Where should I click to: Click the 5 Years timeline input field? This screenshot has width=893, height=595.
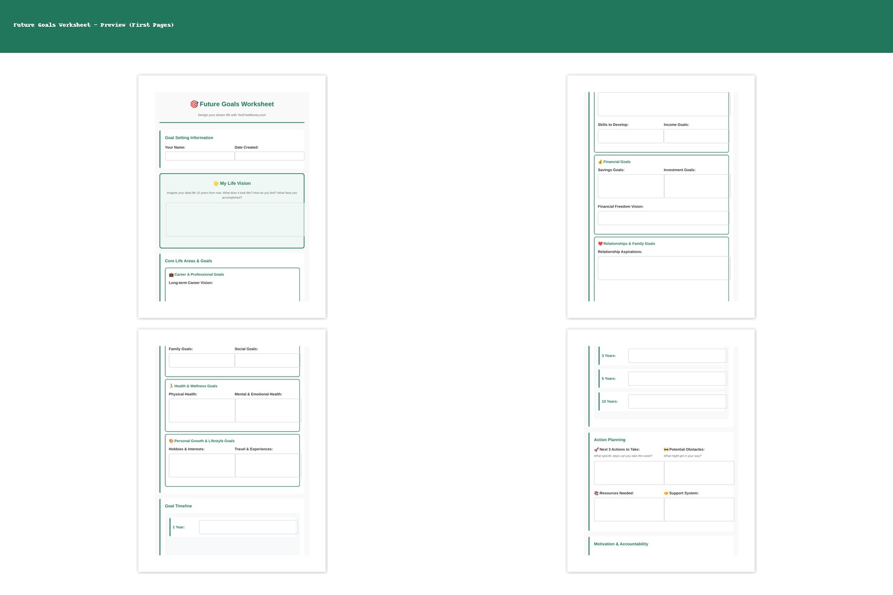click(x=677, y=379)
